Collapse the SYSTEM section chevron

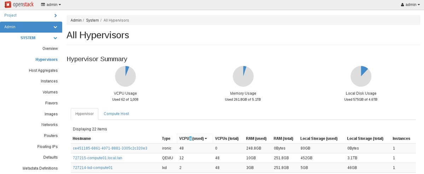[x=55, y=38]
